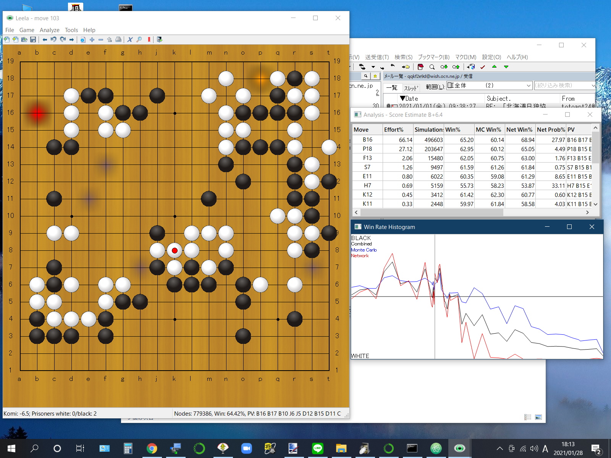Click the undo move arrow icon
This screenshot has height=458, width=611.
[53, 40]
